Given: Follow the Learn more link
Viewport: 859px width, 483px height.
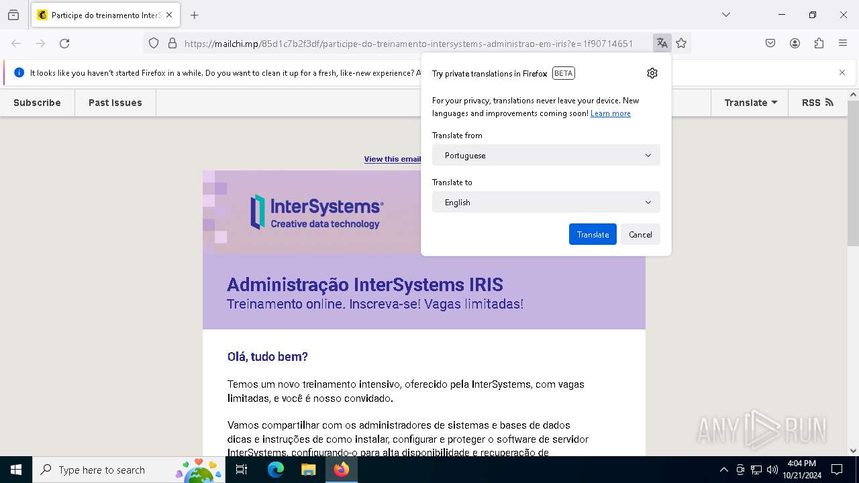Looking at the screenshot, I should tap(610, 113).
